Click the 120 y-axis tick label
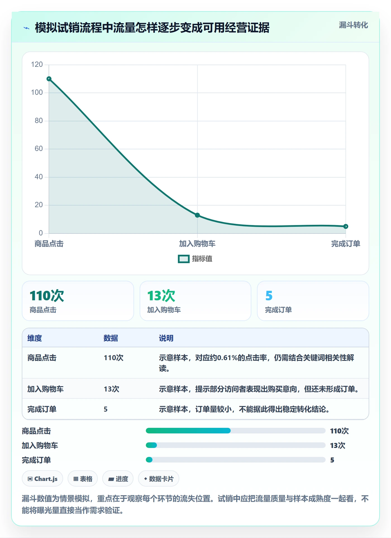 tap(37, 65)
